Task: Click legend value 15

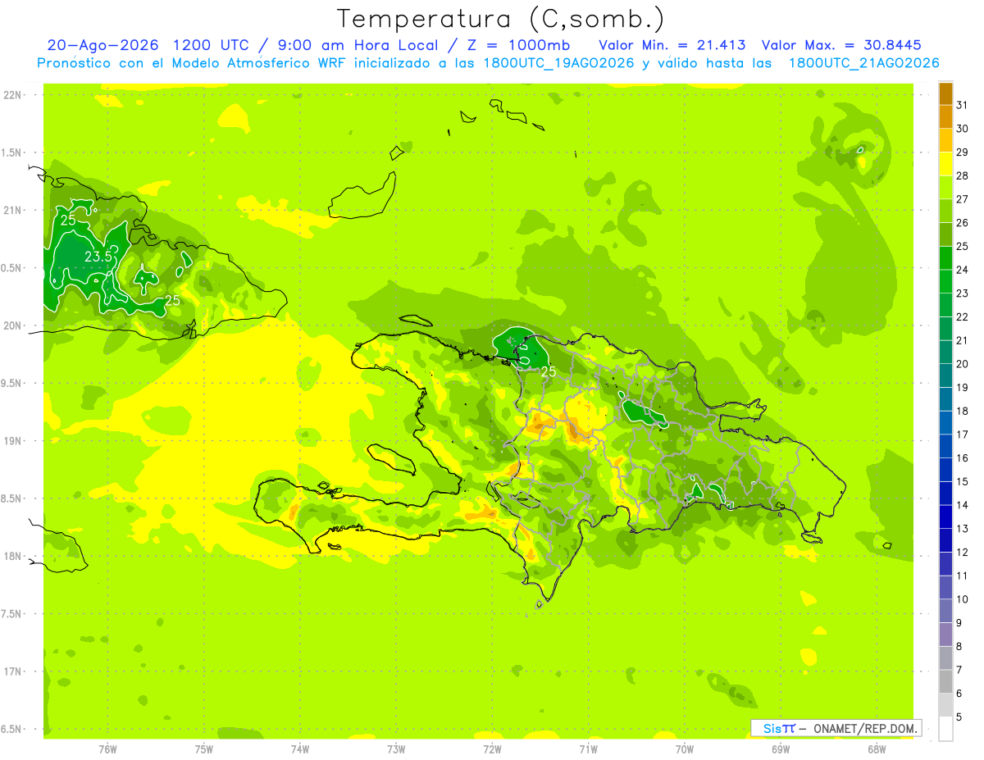Action: [963, 481]
